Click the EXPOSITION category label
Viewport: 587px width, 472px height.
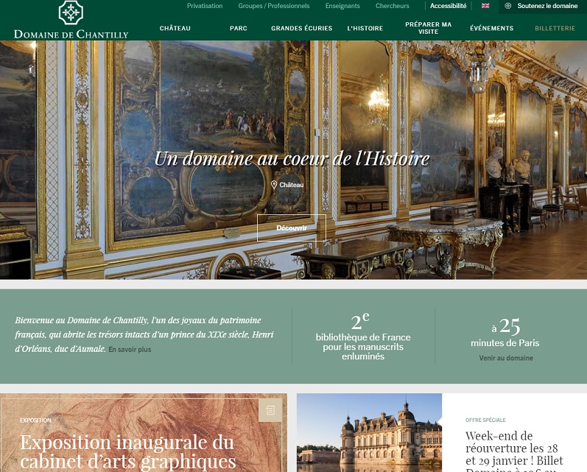point(35,420)
